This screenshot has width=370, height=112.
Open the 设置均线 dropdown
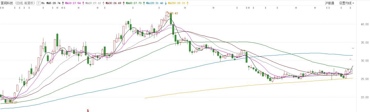[345, 3]
